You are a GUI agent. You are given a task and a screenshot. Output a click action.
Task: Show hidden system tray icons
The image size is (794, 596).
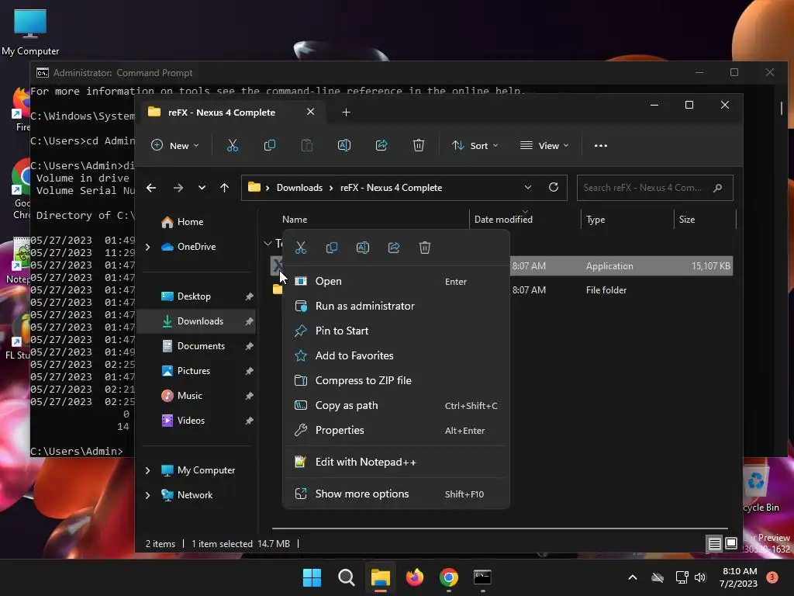[633, 577]
